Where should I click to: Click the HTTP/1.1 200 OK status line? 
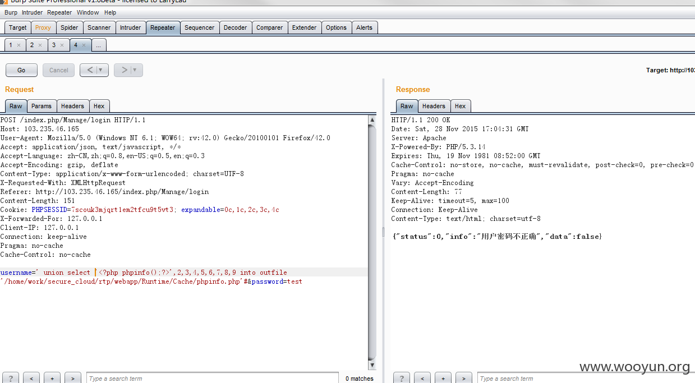[421, 120]
